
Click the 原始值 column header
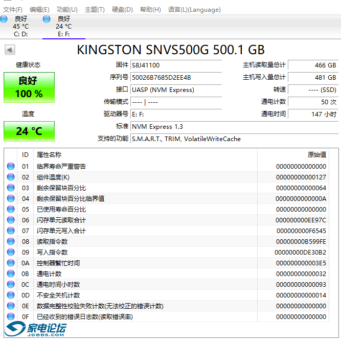(293, 155)
